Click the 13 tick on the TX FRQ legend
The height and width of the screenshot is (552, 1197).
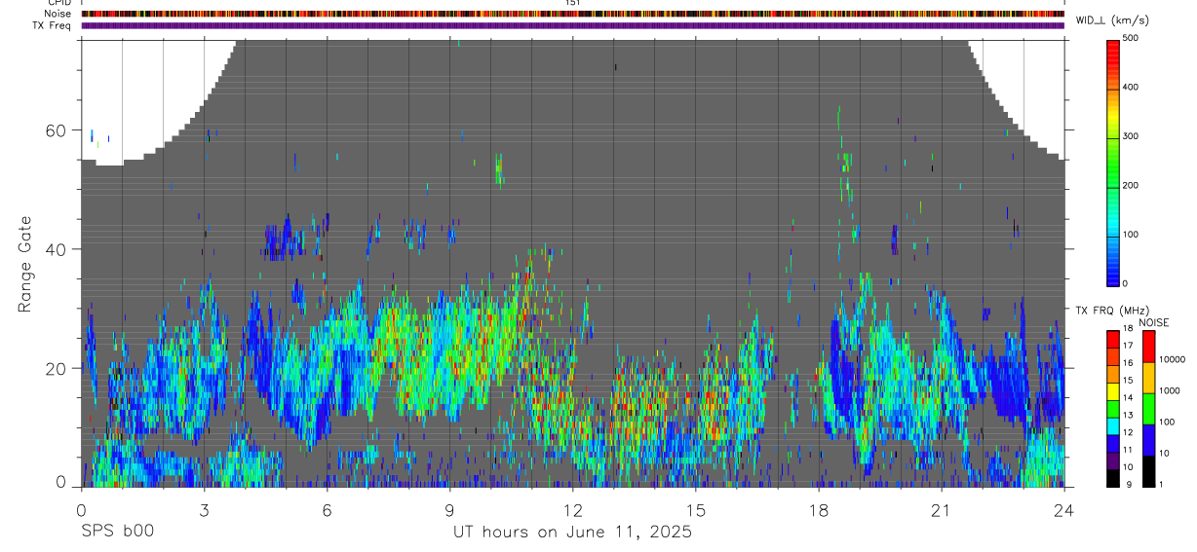point(1127,416)
